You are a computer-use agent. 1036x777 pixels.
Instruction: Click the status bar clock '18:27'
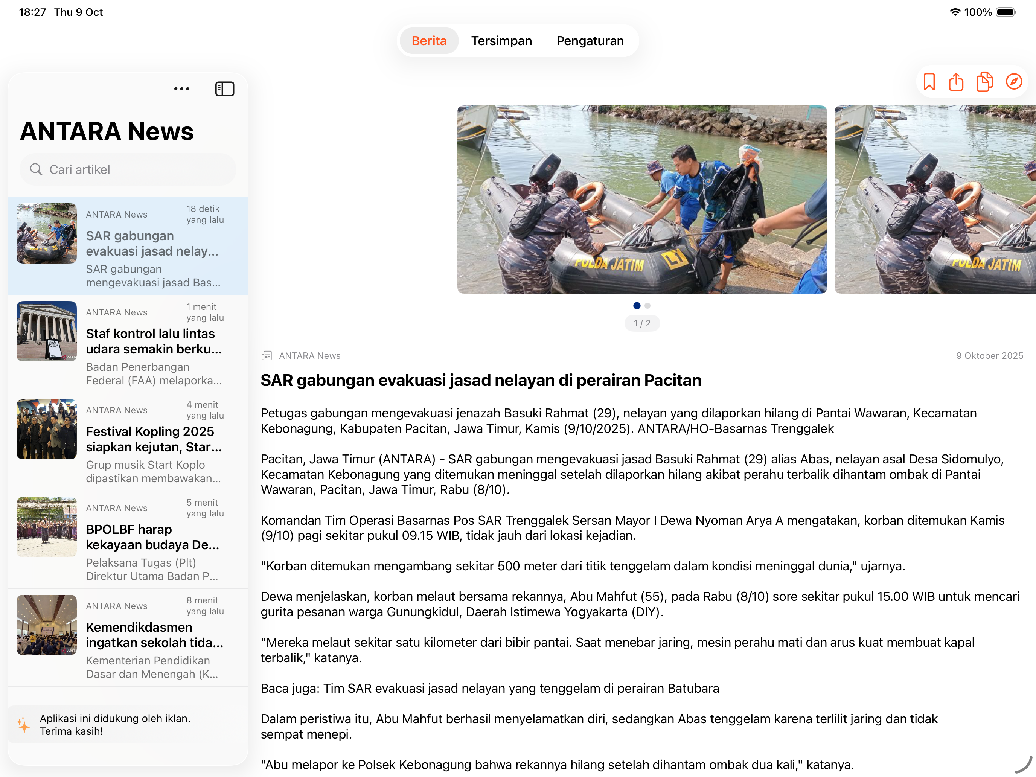click(x=32, y=12)
